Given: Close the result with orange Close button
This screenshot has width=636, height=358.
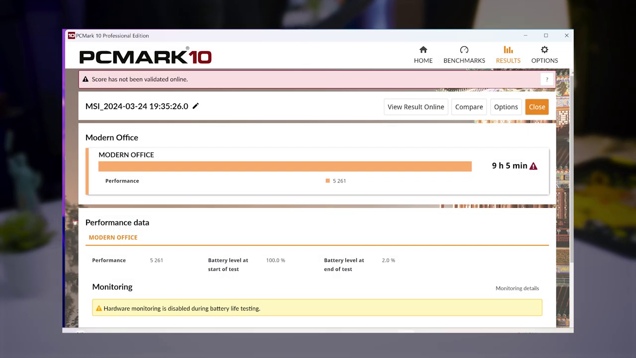Looking at the screenshot, I should pos(537,107).
